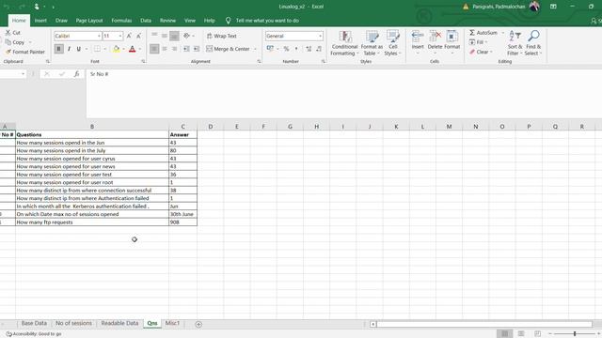Click the Insert Function fx icon
The height and width of the screenshot is (338, 602).
tap(76, 74)
